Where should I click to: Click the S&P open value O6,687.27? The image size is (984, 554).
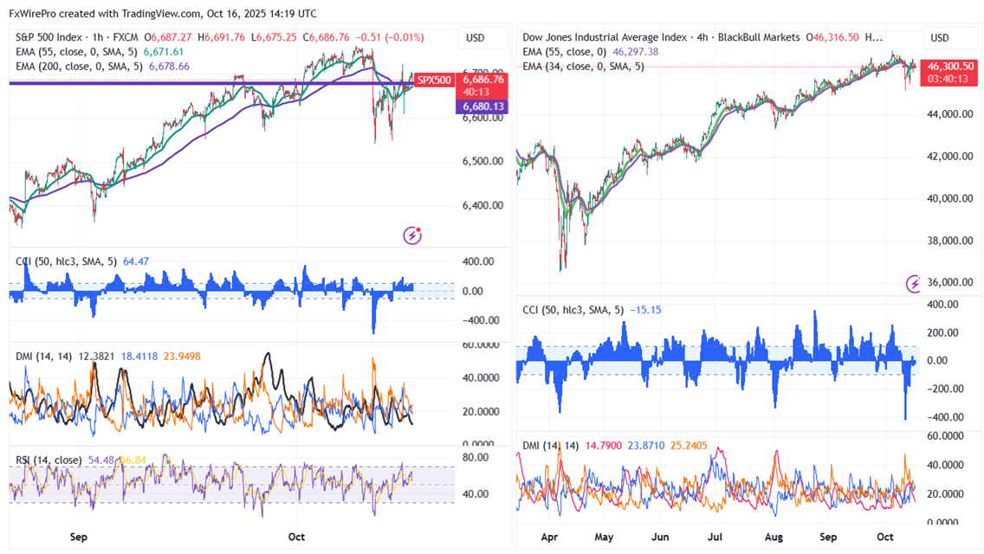tap(167, 37)
